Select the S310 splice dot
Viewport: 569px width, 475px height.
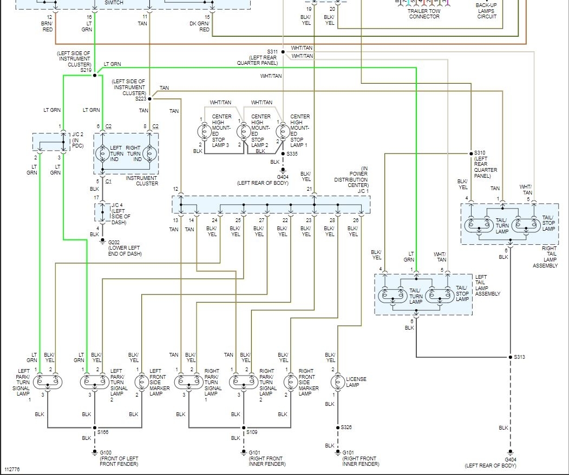(x=471, y=153)
